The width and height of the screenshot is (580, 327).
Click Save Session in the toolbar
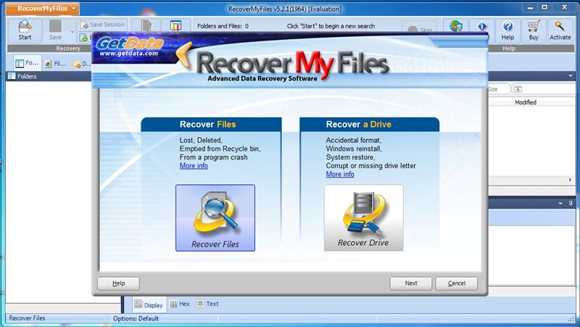102,25
